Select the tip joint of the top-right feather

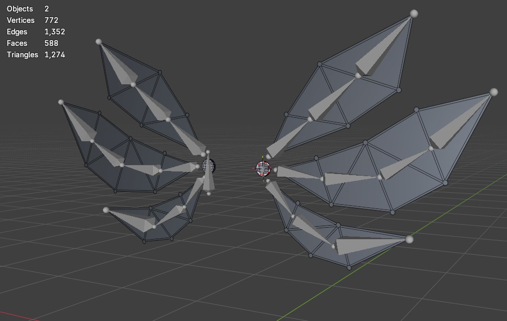point(414,14)
